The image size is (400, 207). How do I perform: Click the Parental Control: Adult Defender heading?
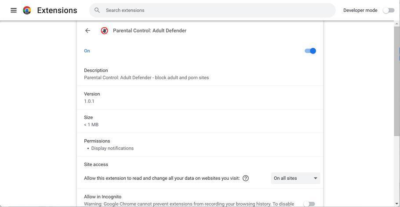pos(149,31)
